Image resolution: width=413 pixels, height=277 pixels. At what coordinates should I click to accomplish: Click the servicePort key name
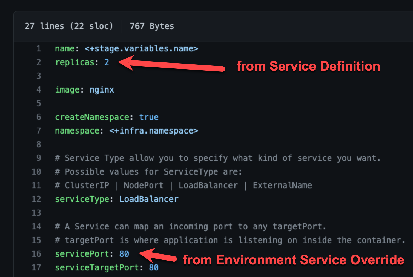(82, 254)
